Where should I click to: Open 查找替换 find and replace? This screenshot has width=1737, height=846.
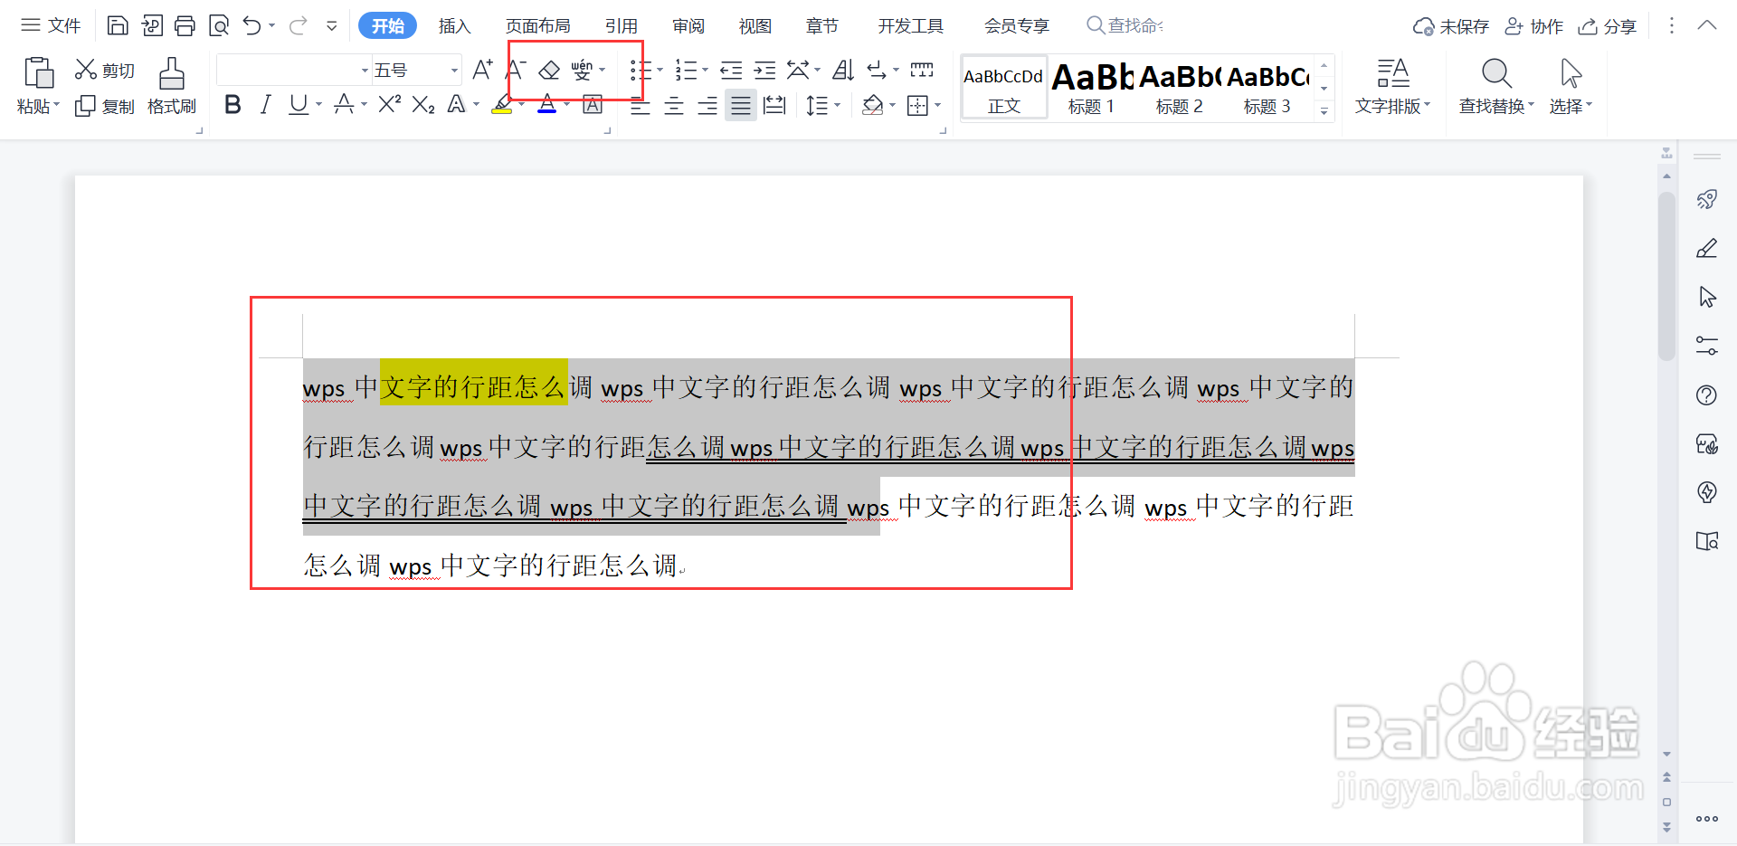click(1496, 87)
